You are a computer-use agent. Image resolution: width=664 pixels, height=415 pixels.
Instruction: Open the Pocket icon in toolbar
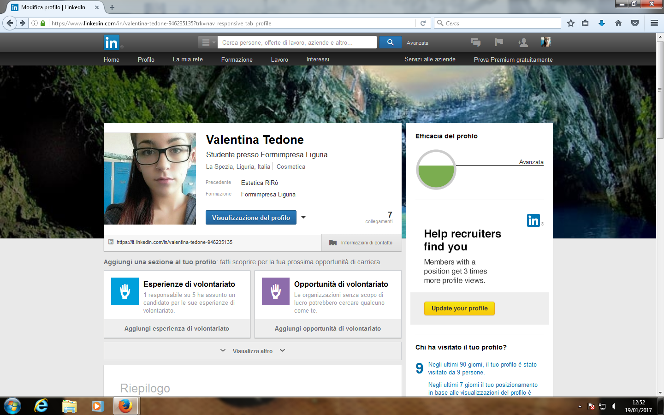pos(635,23)
